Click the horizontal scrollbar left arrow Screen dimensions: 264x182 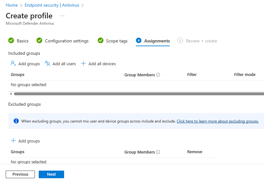tap(11, 94)
